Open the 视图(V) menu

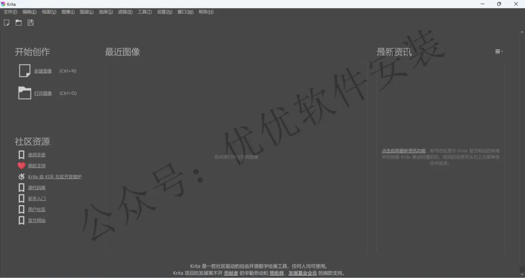[49, 12]
